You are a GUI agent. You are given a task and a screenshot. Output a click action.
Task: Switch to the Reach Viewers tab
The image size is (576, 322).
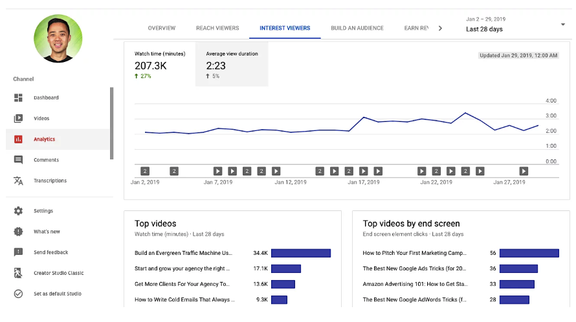point(217,28)
